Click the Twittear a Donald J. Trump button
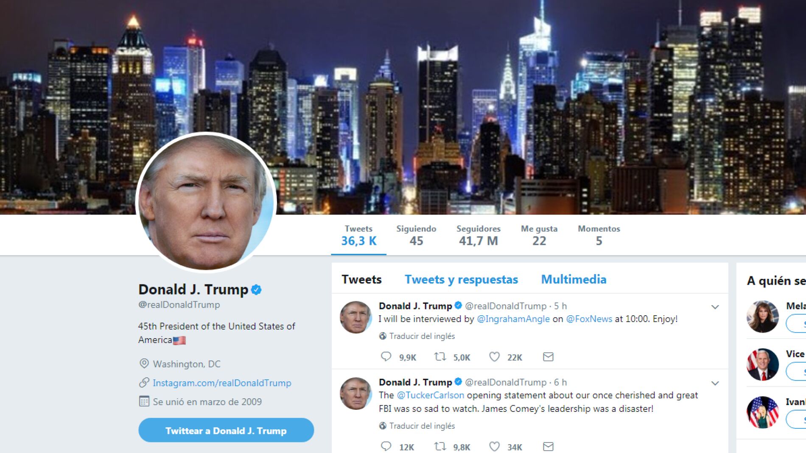Screen dimensions: 806x453 (x=226, y=430)
